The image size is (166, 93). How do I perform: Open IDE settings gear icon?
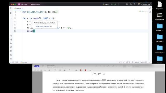click(139, 4)
